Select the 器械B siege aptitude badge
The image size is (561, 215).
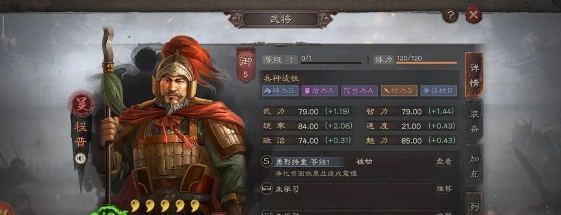439,91
